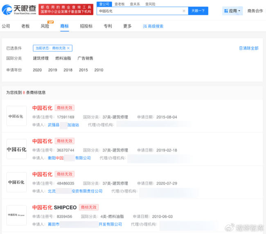This screenshot has height=234, width=266.
Task: Filter by 燃料油脂 international class
Action: [63, 58]
